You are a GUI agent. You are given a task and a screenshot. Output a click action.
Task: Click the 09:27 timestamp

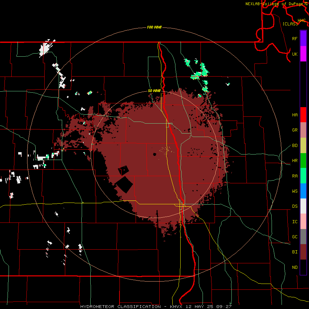tap(224, 307)
